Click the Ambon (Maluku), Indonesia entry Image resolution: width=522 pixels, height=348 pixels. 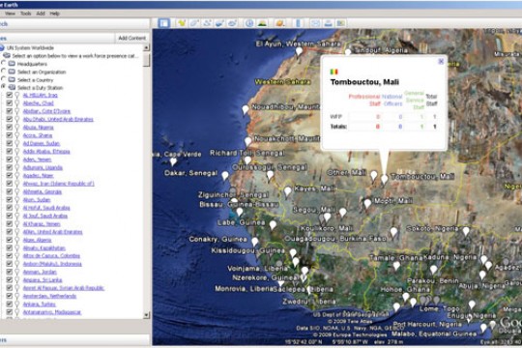[52, 264]
